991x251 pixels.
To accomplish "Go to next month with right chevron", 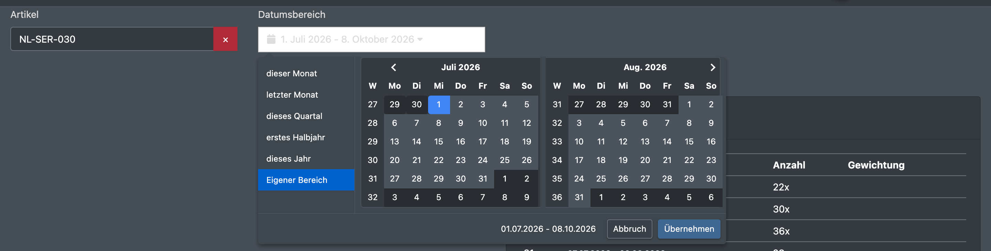I will 713,67.
